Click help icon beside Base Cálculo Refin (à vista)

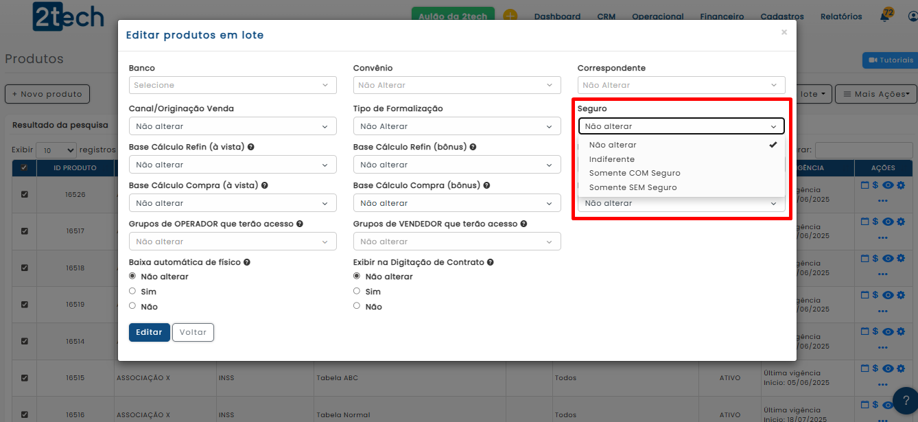point(251,147)
